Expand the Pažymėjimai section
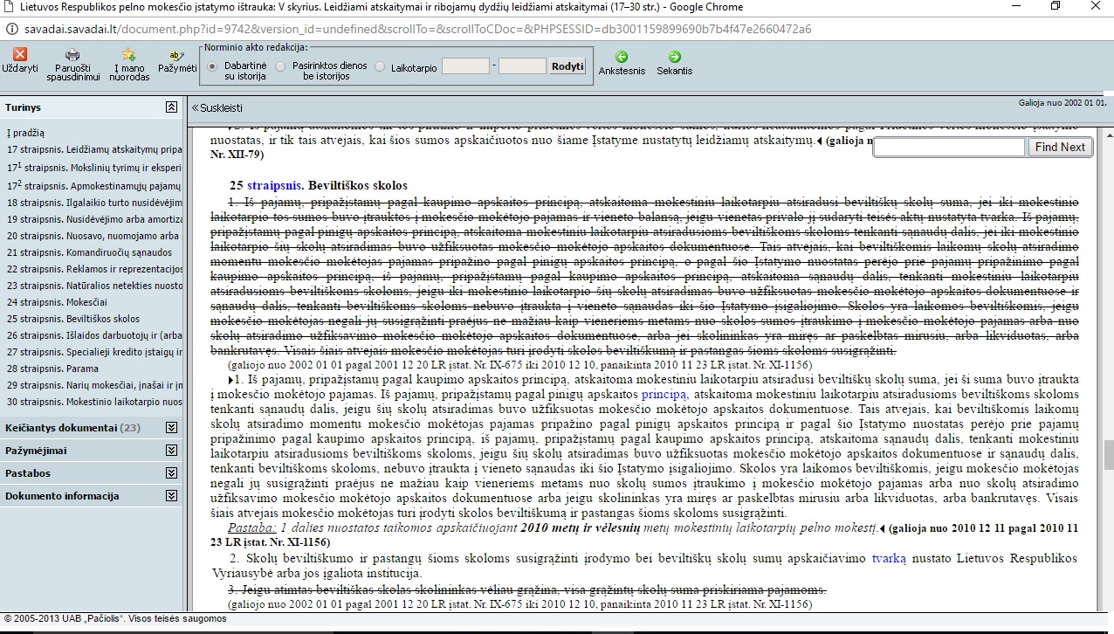This screenshot has width=1114, height=634. click(171, 451)
